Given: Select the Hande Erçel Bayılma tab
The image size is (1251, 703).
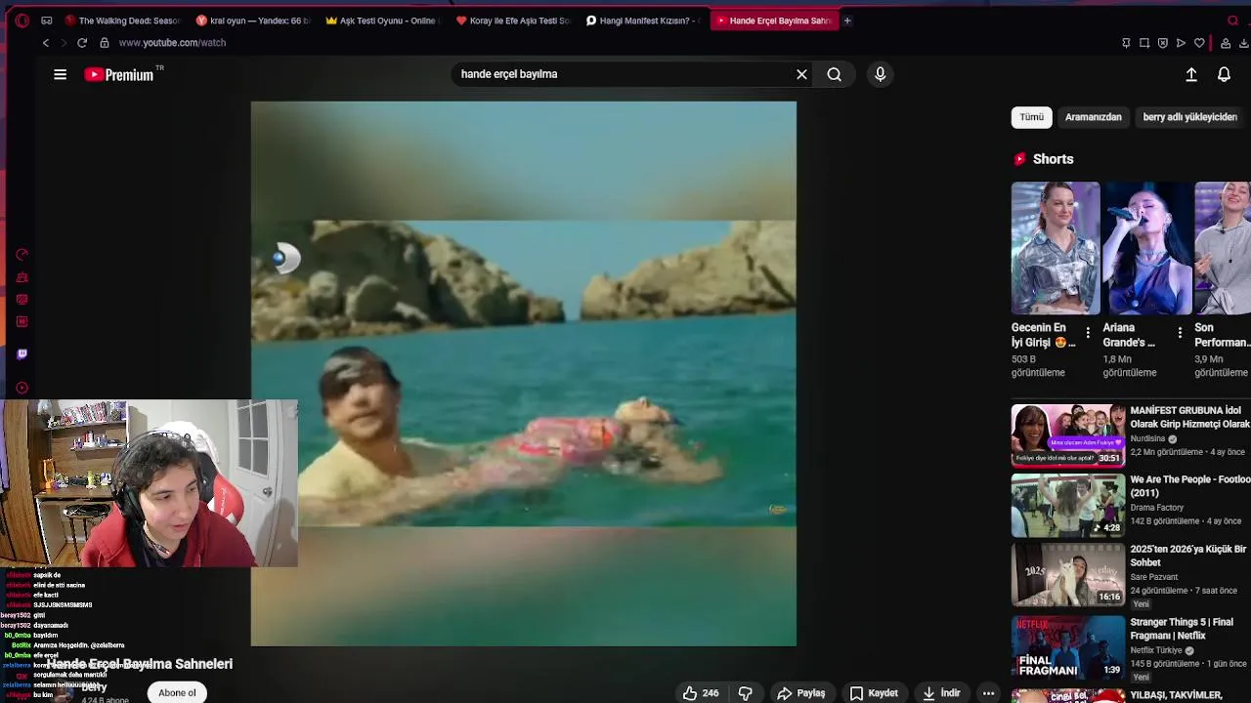Looking at the screenshot, I should pos(773,21).
